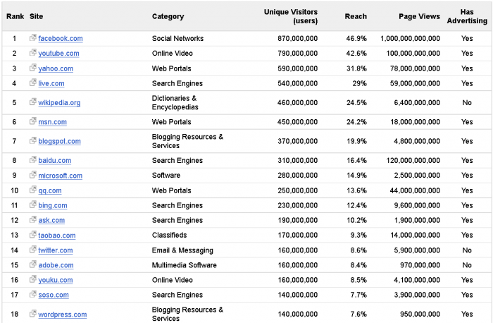Follow the qq.com site link
Image resolution: width=493 pixels, height=323 pixels.
(x=50, y=190)
